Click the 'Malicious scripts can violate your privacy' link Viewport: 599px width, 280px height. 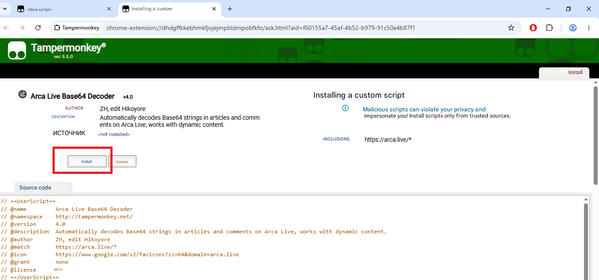click(424, 109)
